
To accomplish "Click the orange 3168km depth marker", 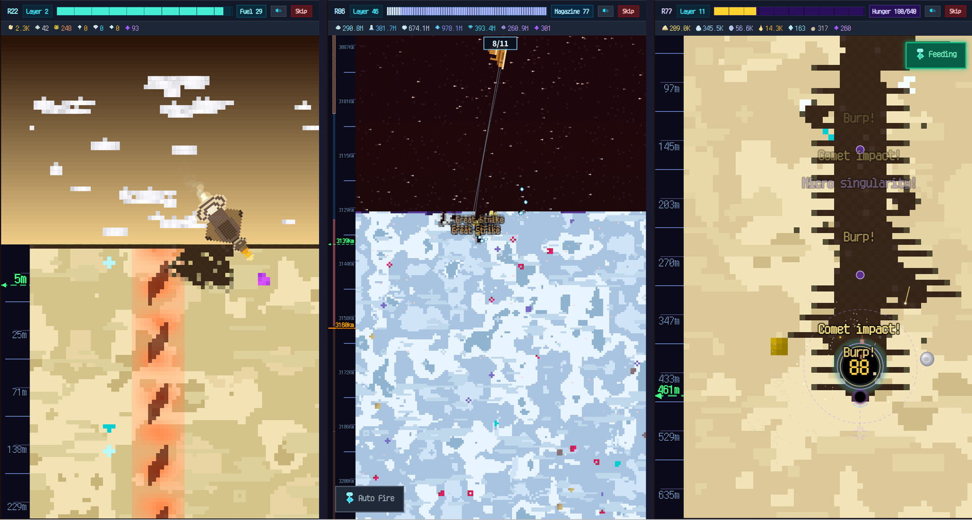I will [344, 325].
